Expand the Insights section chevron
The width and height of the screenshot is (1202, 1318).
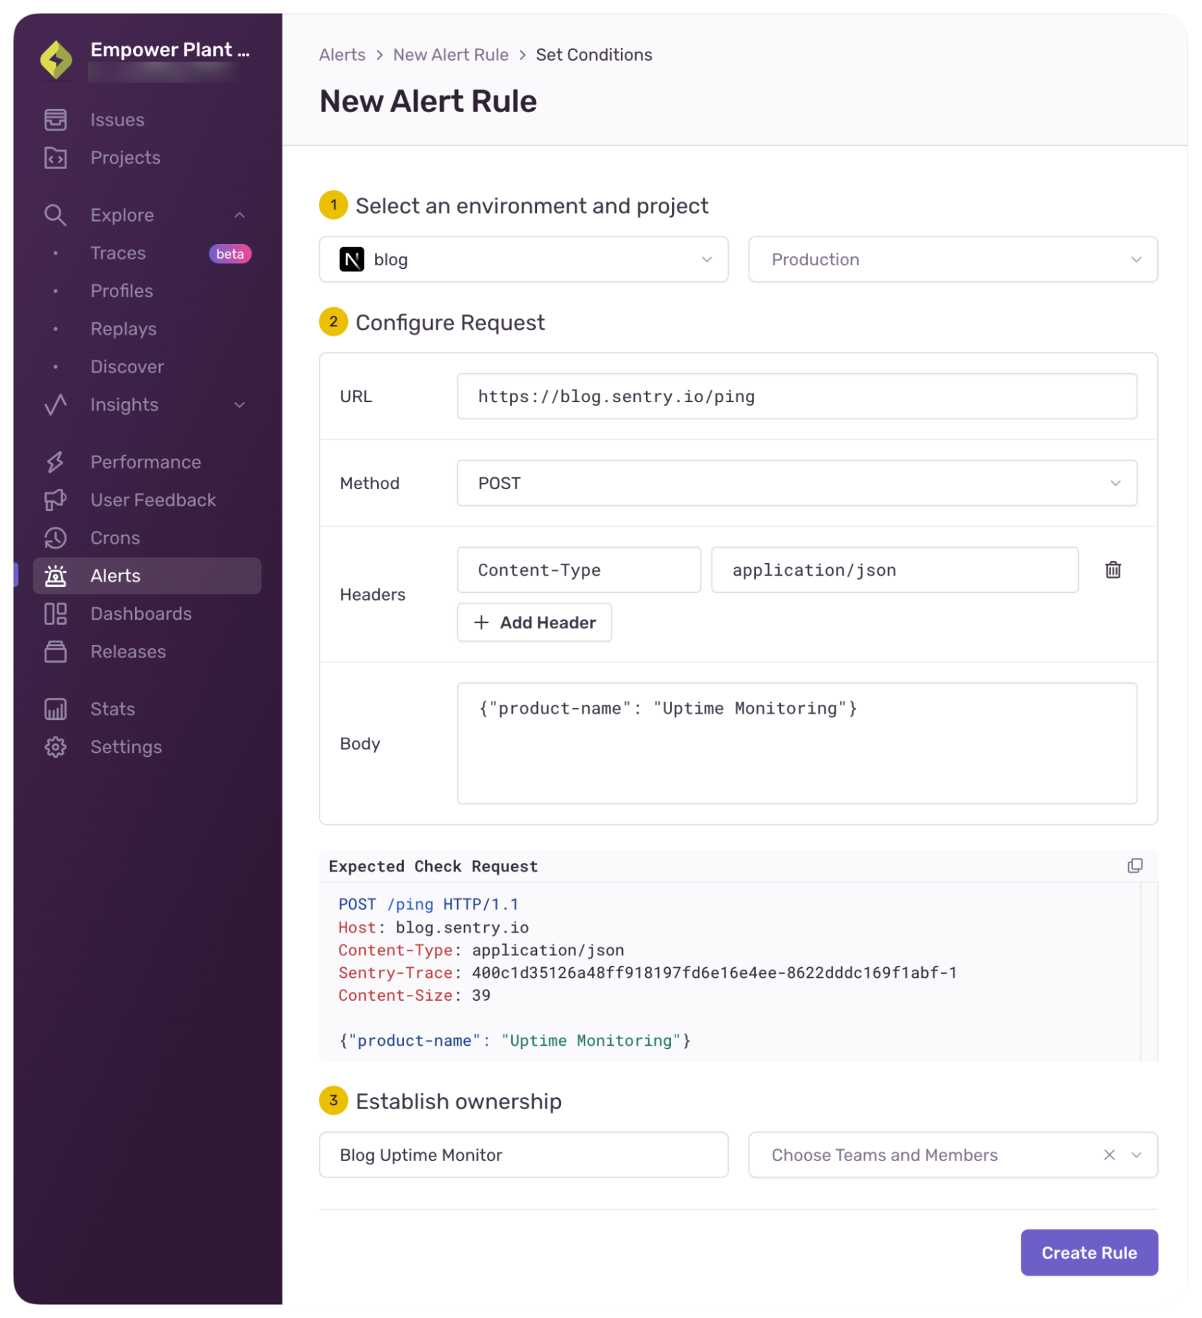click(240, 405)
